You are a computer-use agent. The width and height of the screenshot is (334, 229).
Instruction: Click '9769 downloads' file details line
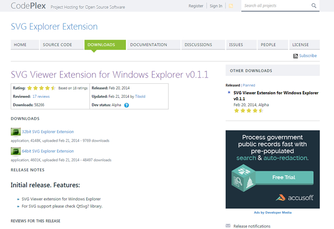click(60, 141)
